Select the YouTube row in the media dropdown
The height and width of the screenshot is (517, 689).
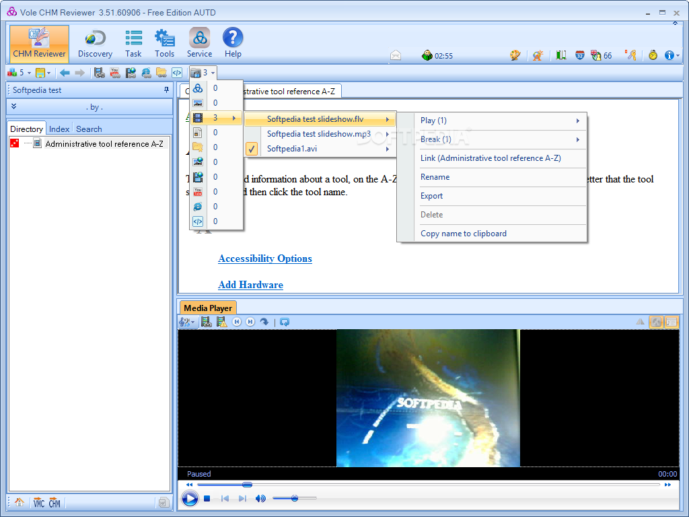[216, 192]
